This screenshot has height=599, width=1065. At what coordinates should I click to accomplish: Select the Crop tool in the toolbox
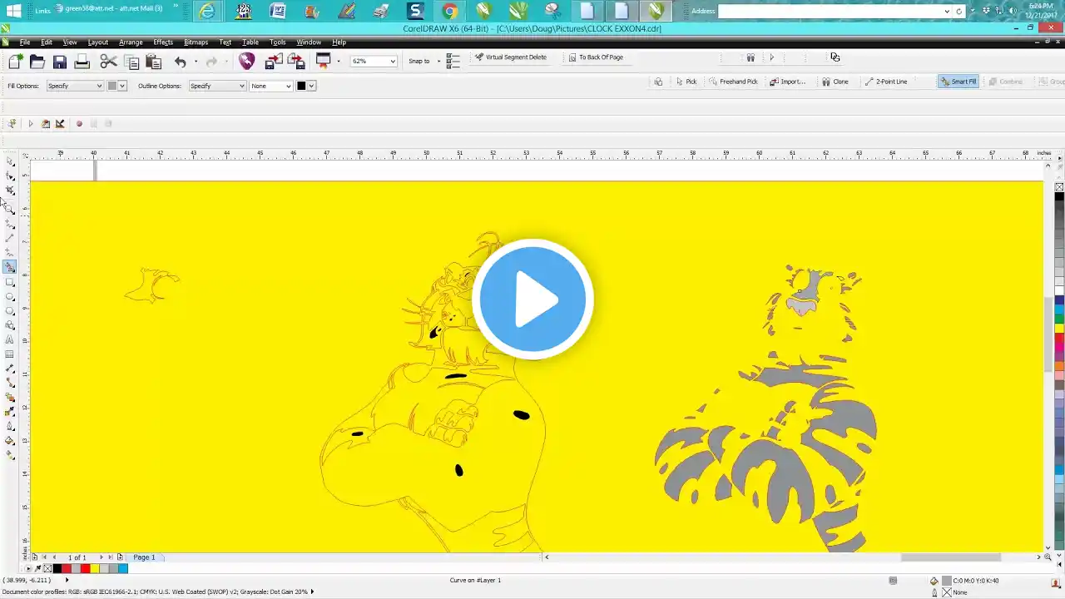(x=10, y=191)
